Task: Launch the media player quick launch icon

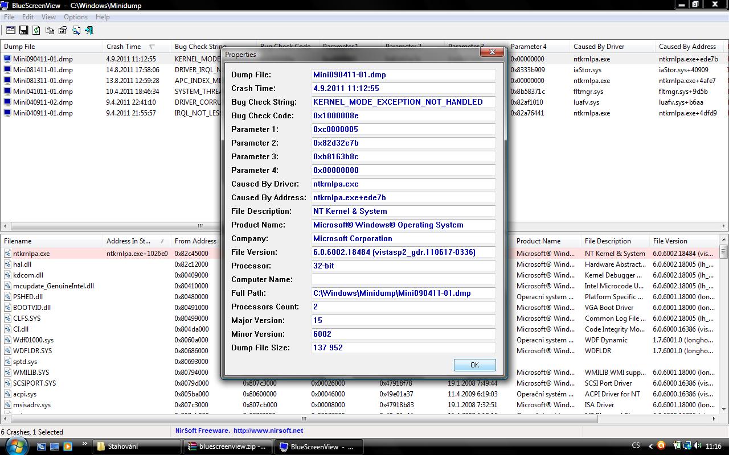Action: (x=68, y=447)
